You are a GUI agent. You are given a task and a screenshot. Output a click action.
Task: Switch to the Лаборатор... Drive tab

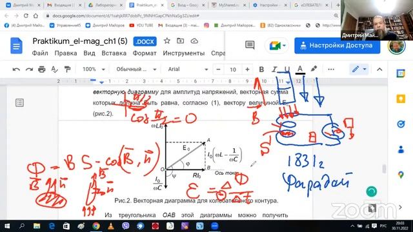[x=105, y=5]
